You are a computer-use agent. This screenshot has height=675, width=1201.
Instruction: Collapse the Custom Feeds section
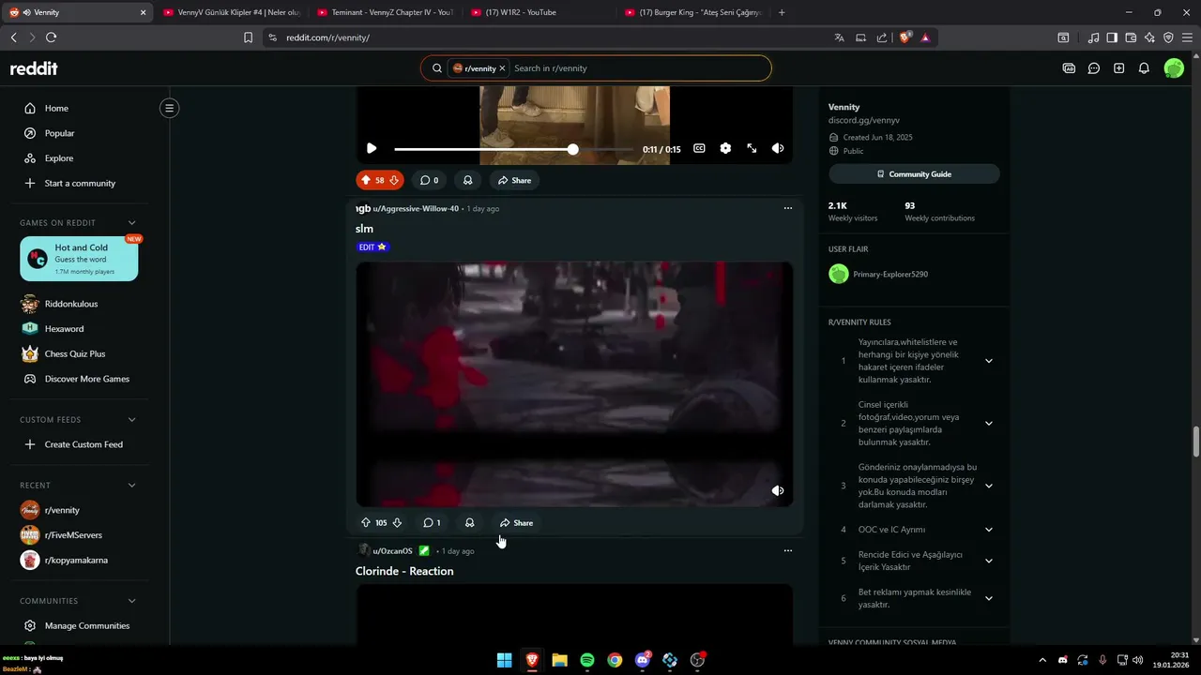click(x=131, y=420)
